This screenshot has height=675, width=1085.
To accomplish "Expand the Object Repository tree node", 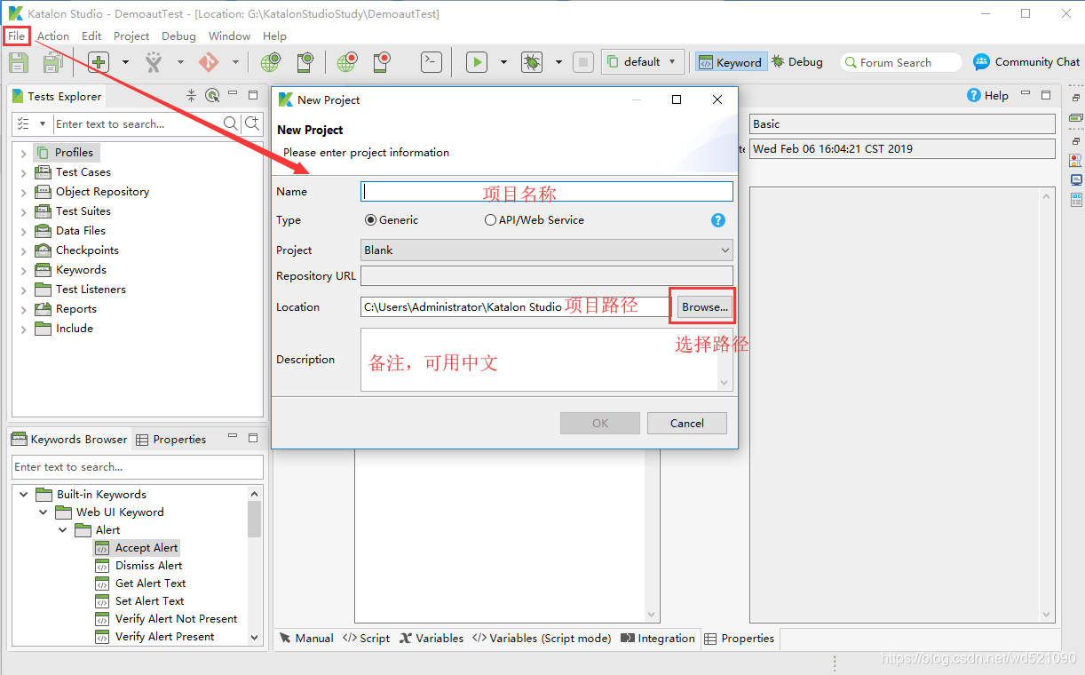I will click(x=23, y=192).
